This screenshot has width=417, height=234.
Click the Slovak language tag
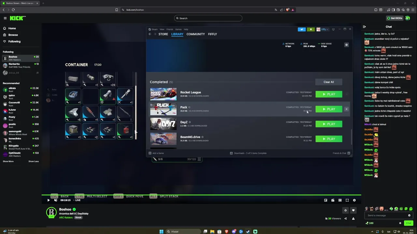tap(78, 217)
